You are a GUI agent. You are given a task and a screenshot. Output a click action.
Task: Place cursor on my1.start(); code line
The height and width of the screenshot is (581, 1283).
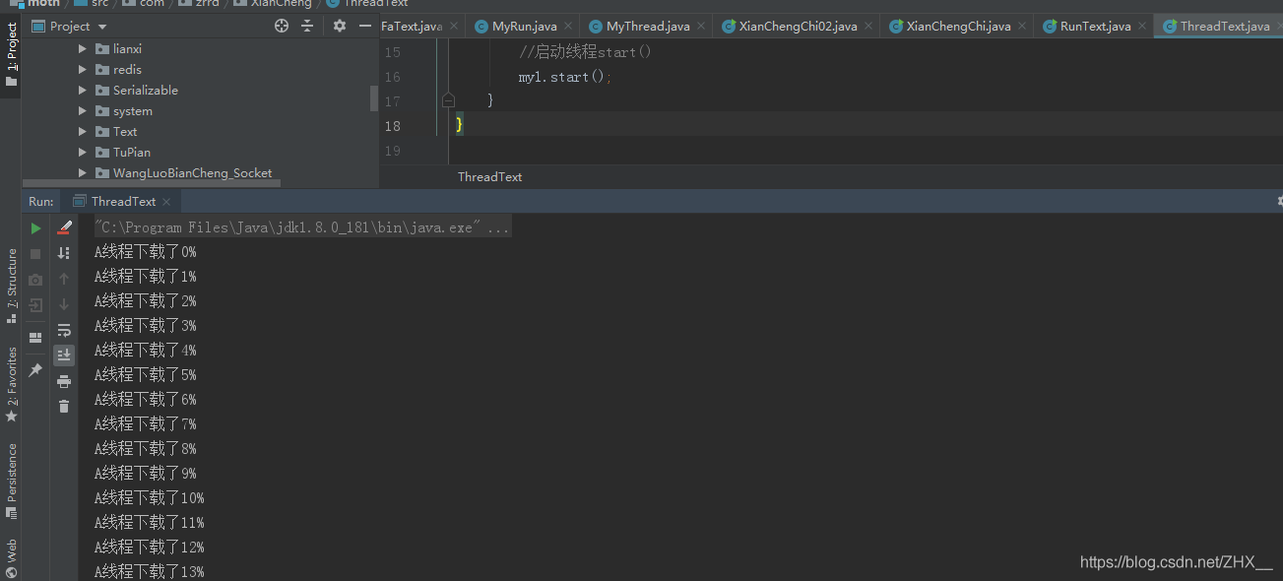coord(566,77)
